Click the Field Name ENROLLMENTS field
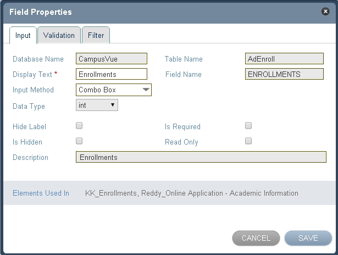338x255 pixels. (x=284, y=74)
